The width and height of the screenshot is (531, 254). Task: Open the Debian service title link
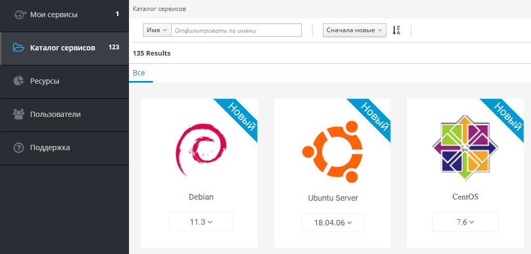[201, 197]
